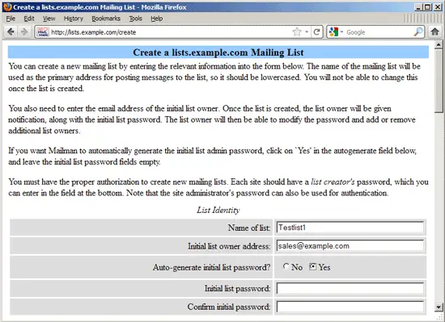Close the Firefox window
This screenshot has height=322, width=445.
click(x=438, y=7)
